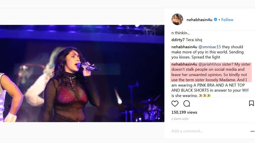Open the 2 DAYS AGO timestamp
The image size is (255, 143).
tap(180, 119)
